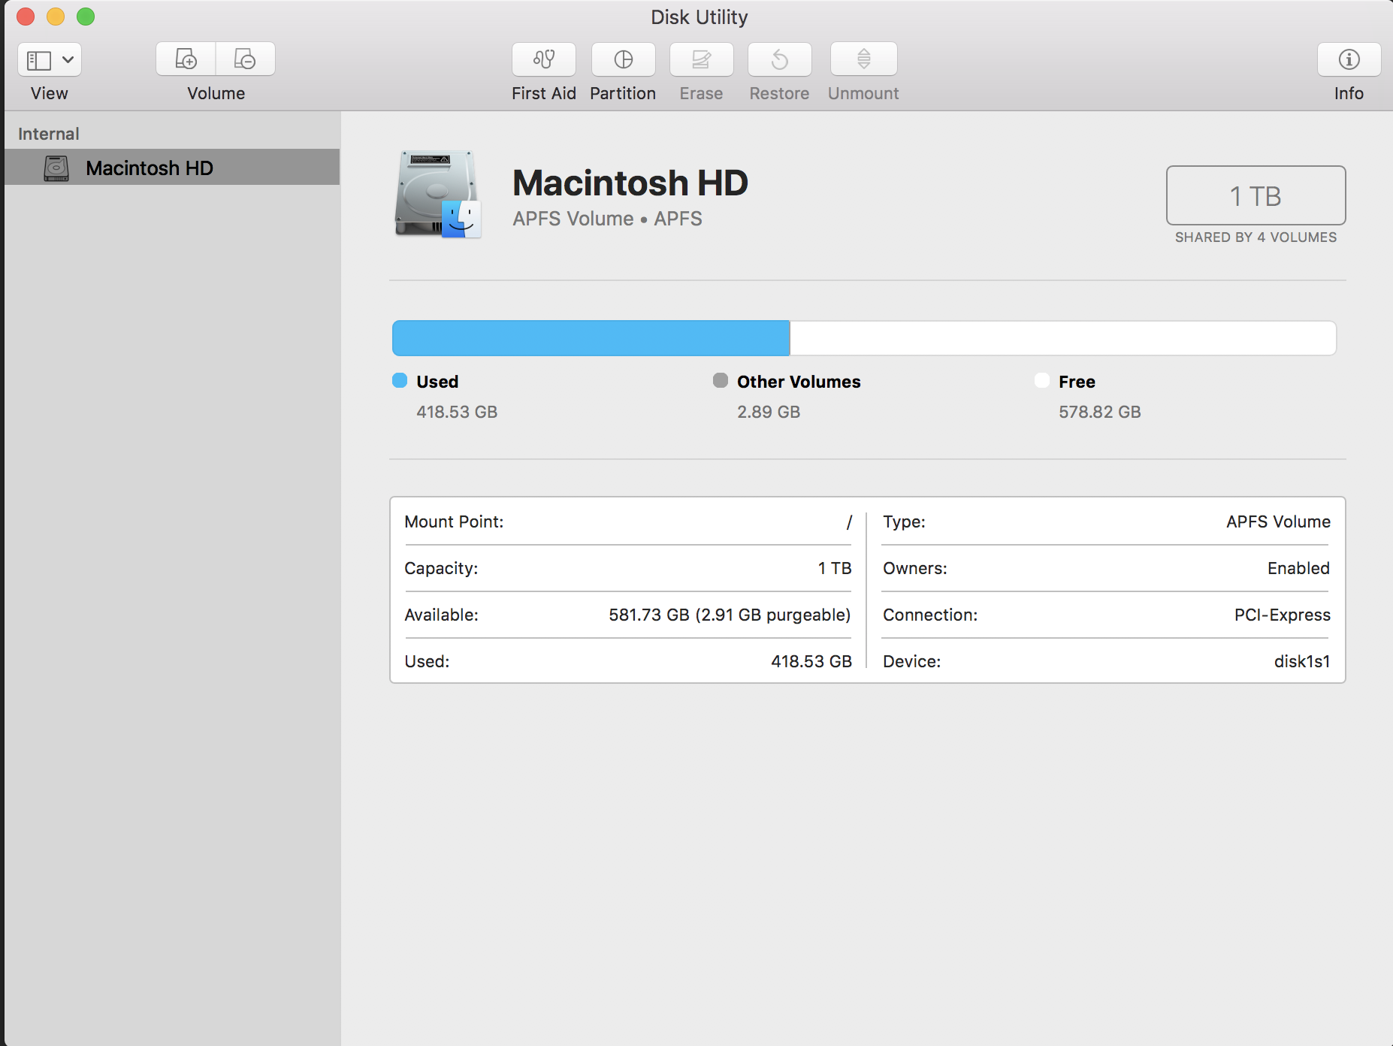Screen dimensions: 1393x1046
Task: Click the Macintosh HD title heading
Action: (x=630, y=183)
